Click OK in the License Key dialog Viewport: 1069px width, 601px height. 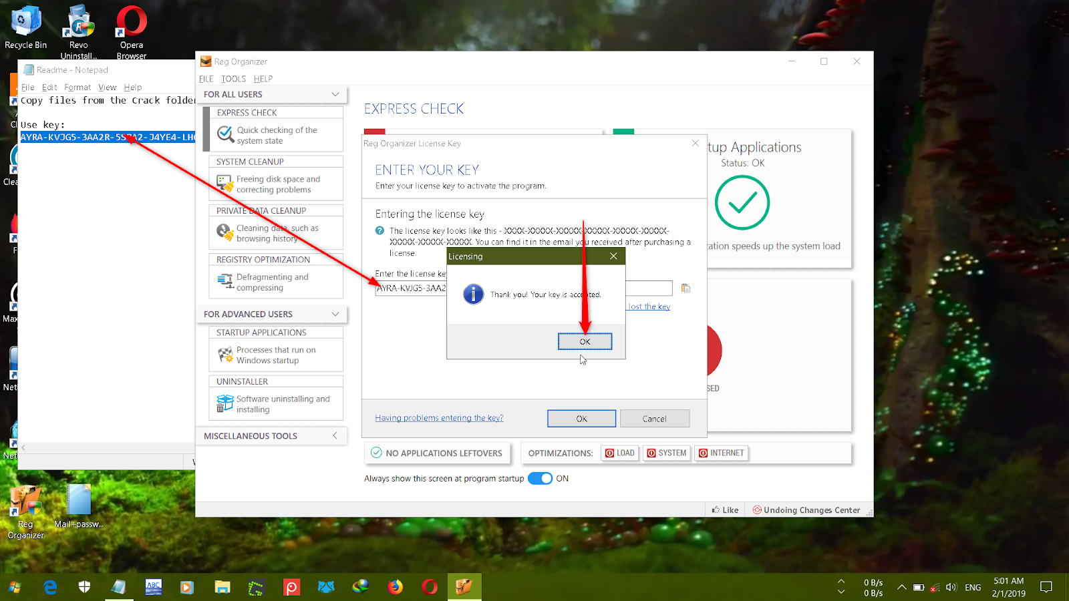(x=581, y=419)
